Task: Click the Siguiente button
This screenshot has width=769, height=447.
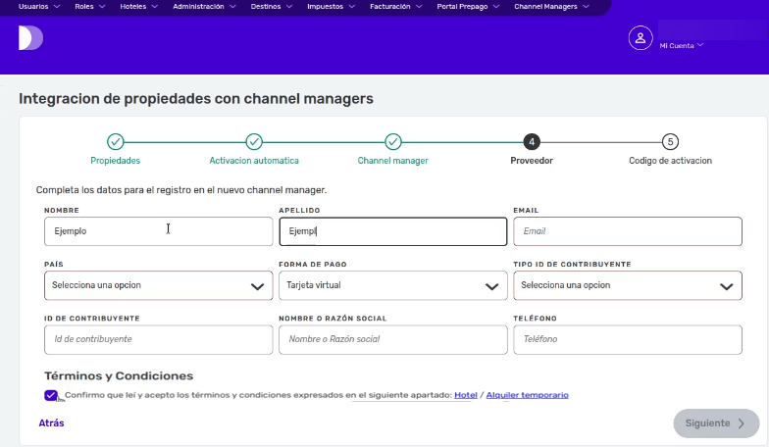Action: pos(715,423)
